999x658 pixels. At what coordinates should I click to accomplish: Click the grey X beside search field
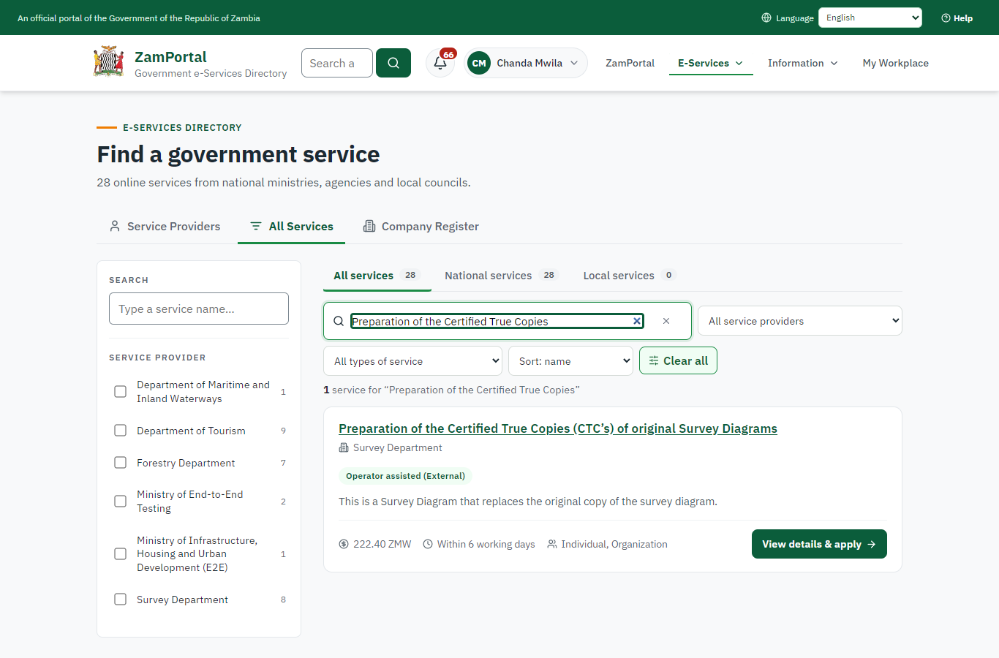coord(666,321)
